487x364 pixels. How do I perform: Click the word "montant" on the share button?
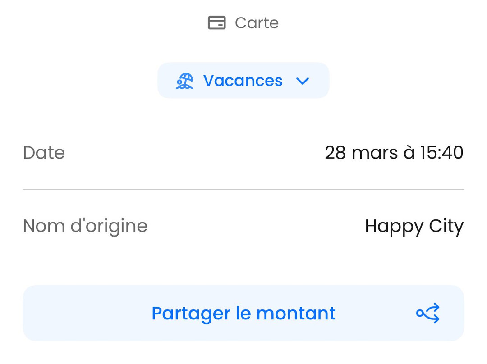click(296, 313)
